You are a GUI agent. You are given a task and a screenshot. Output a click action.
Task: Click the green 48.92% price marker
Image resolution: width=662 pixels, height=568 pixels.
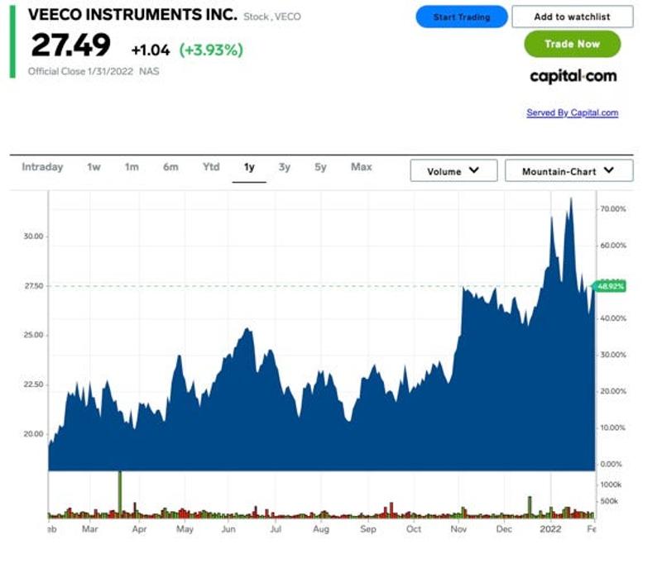click(x=610, y=287)
